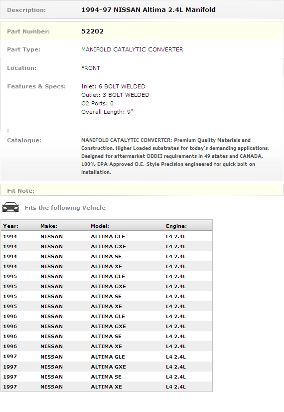Click the car icon beside Fits the following Vehicle

tap(10, 207)
